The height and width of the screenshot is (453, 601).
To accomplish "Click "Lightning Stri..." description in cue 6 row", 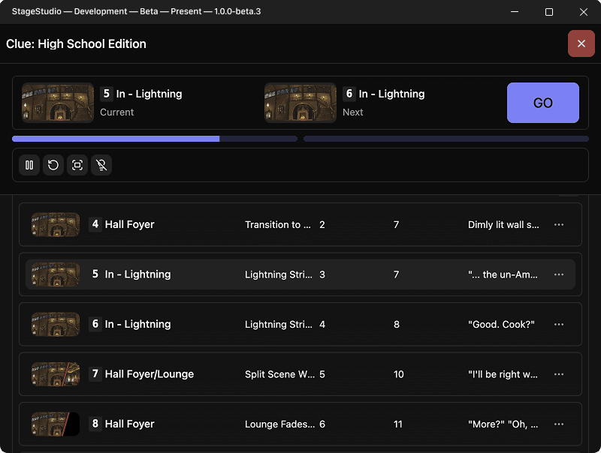I will 279,325.
